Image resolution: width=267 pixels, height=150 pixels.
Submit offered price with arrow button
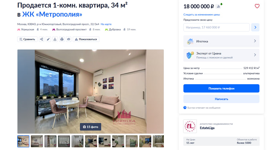coord(255,27)
